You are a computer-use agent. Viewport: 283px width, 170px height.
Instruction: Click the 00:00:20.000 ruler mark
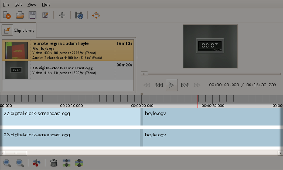tap(142, 106)
